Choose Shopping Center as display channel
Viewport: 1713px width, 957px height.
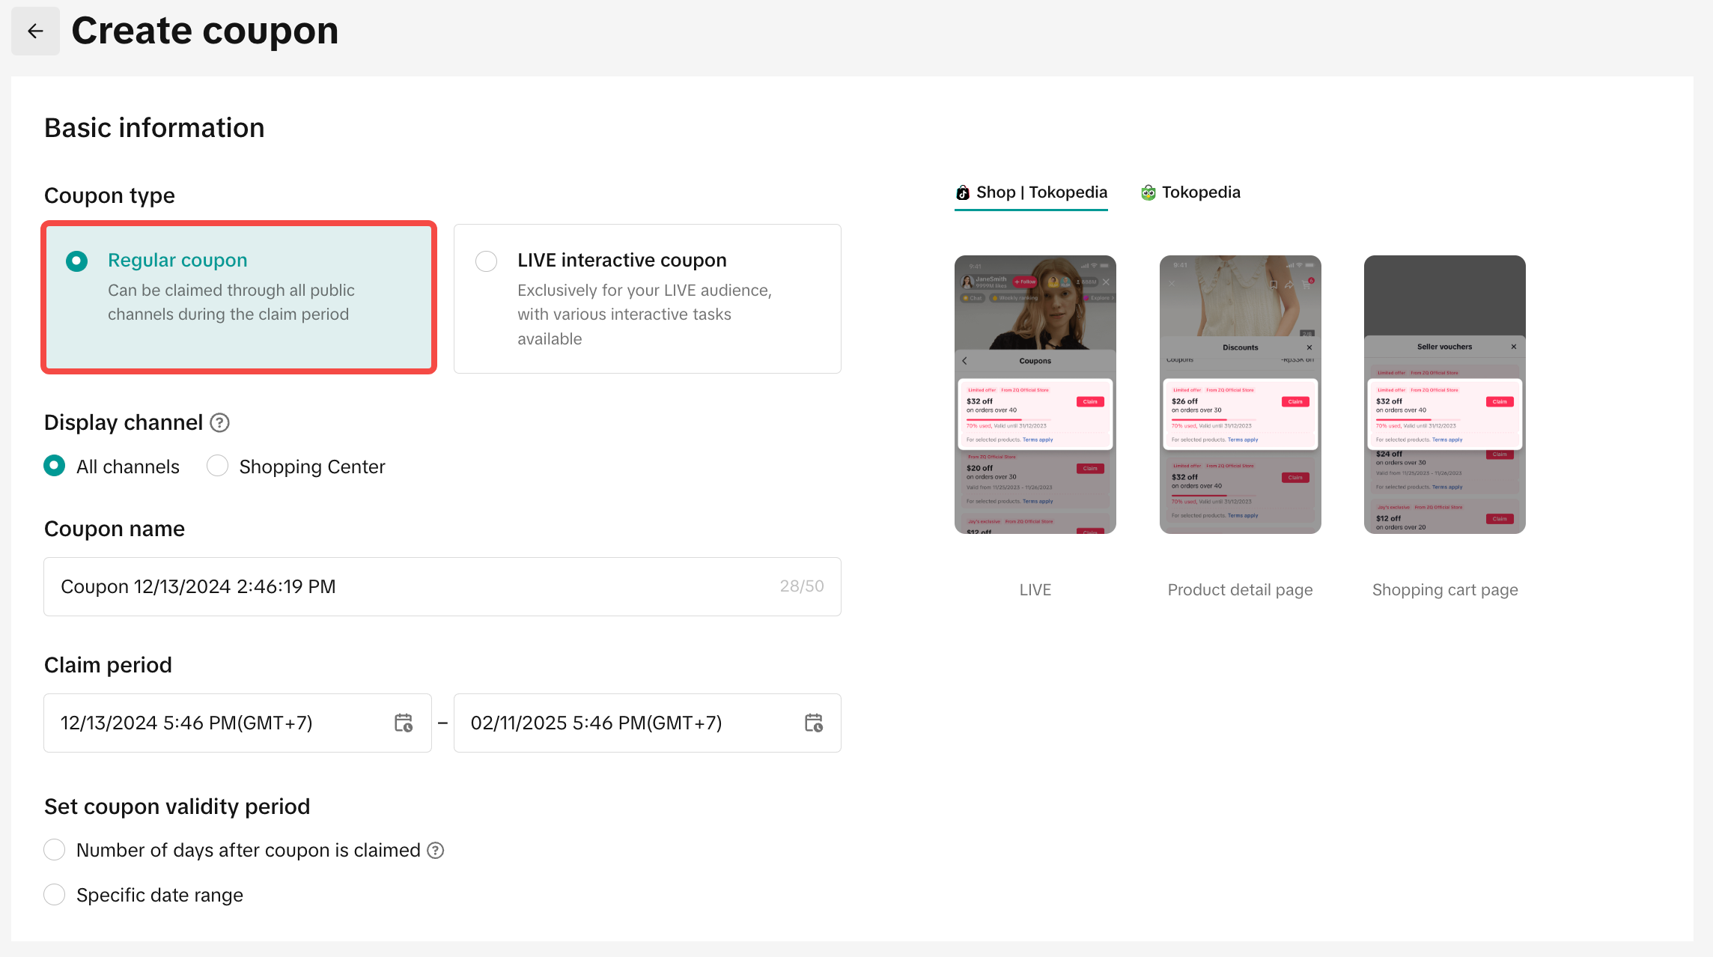pyautogui.click(x=218, y=466)
